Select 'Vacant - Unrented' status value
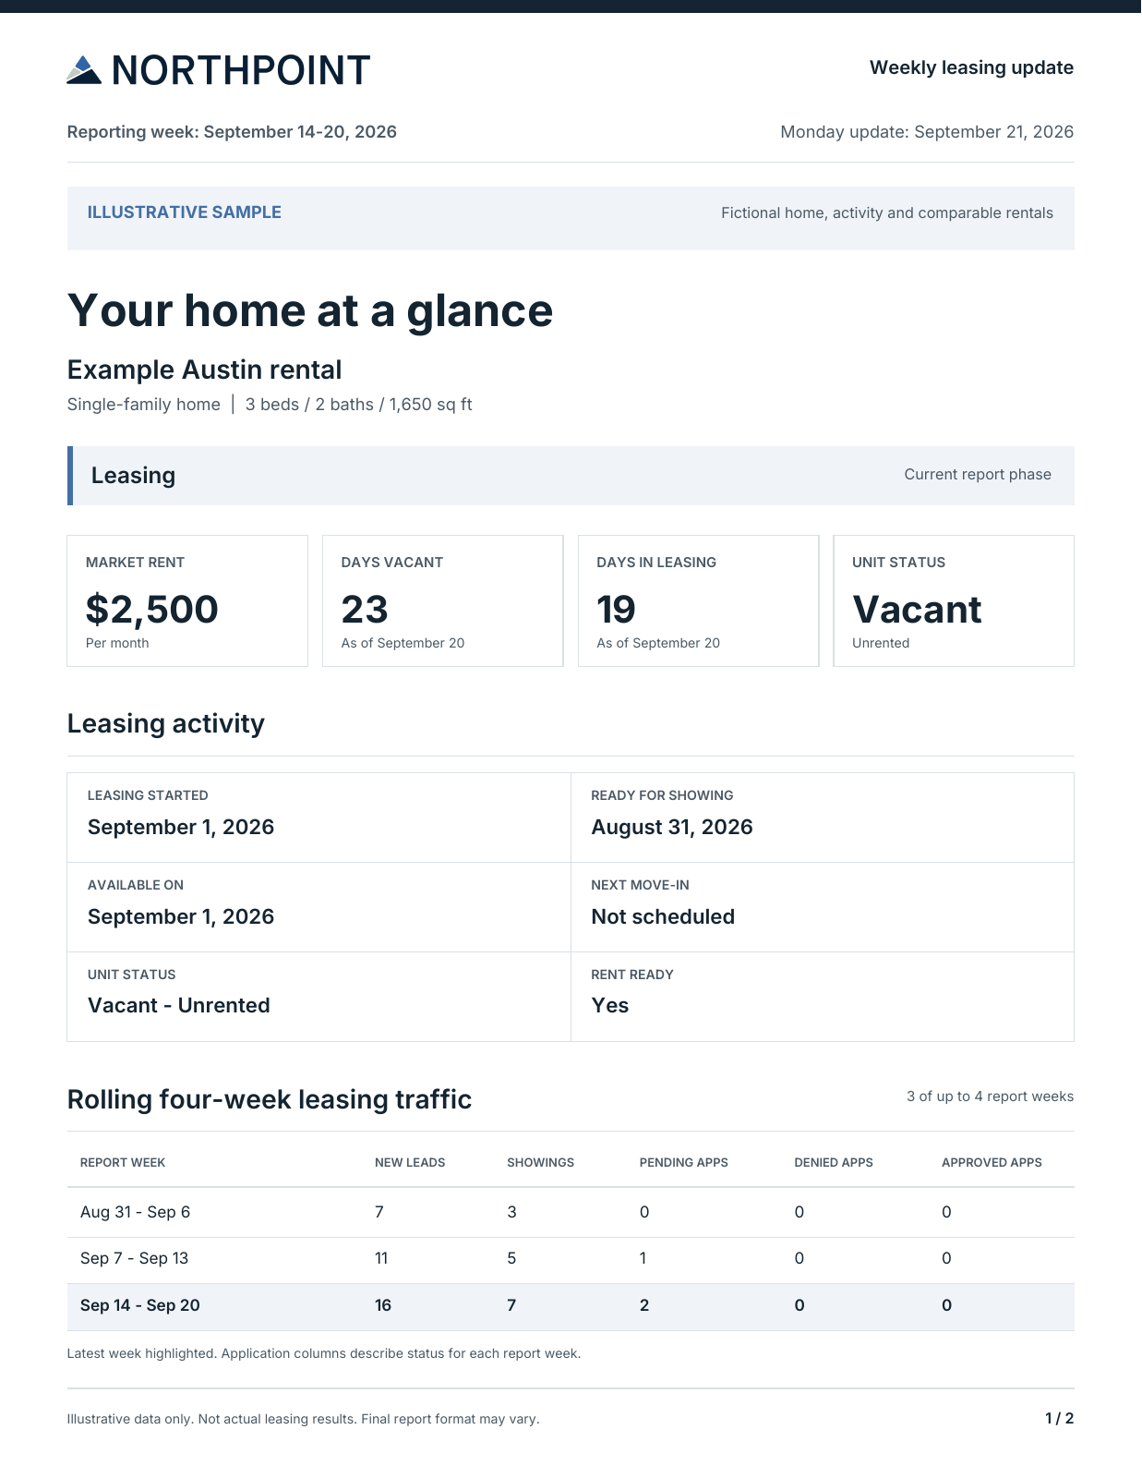This screenshot has width=1142, height=1478. tap(179, 1005)
